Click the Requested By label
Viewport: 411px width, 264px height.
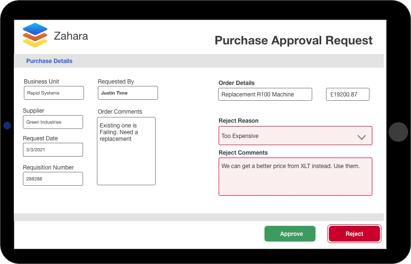pos(116,82)
